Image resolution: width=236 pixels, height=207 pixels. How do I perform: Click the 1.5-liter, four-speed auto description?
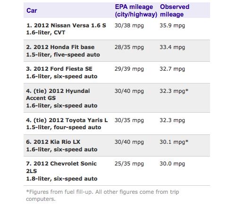click(x=64, y=127)
